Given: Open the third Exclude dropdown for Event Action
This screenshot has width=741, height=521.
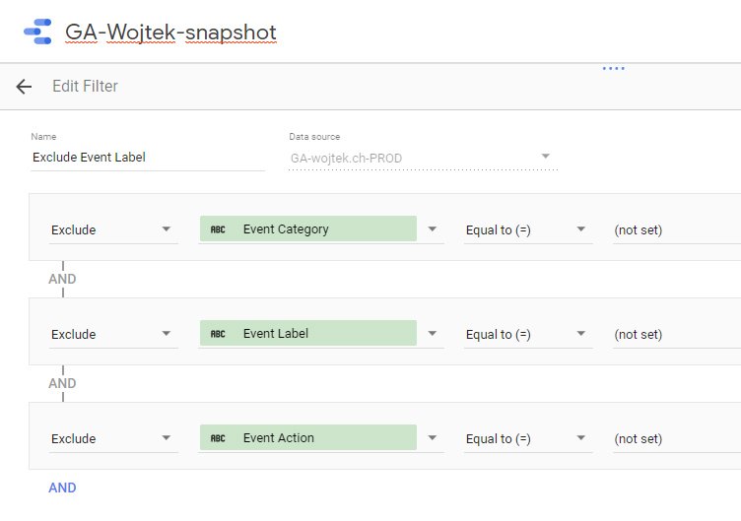Looking at the screenshot, I should point(113,439).
